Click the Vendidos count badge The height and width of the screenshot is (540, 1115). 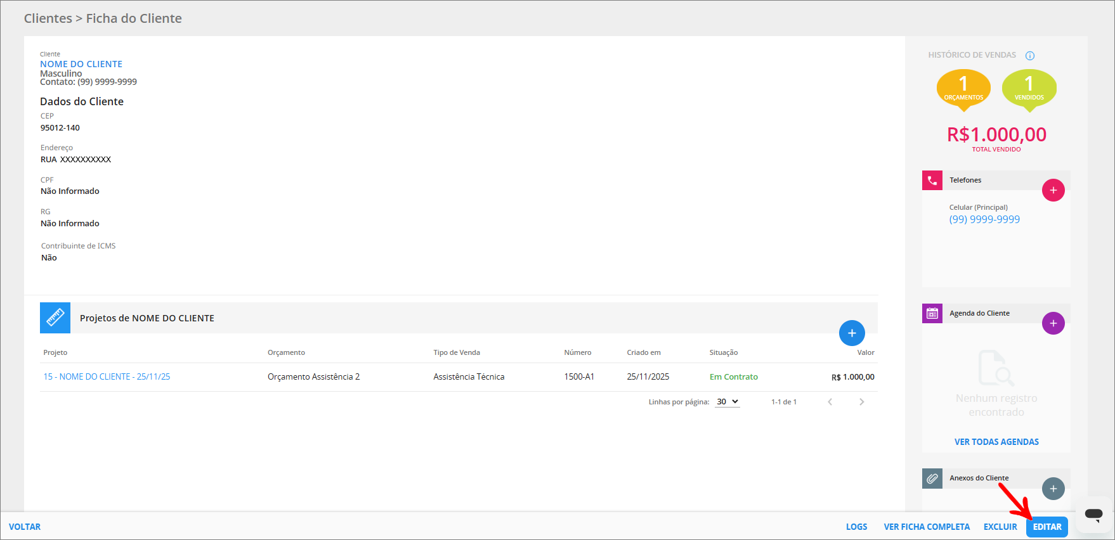(x=1029, y=89)
